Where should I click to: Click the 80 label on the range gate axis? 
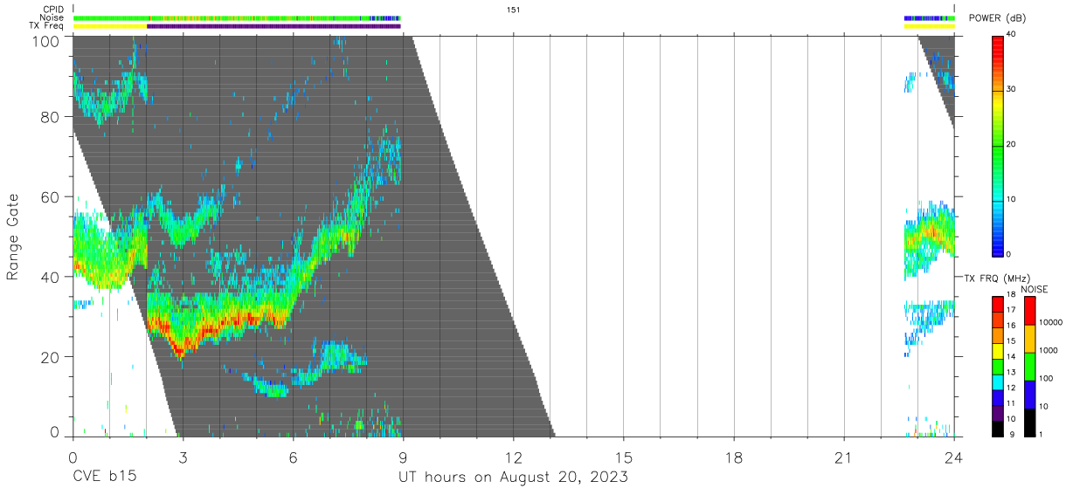tap(50, 117)
